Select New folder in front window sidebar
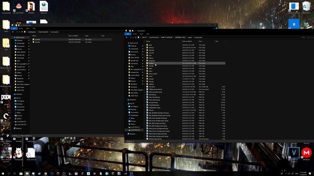The height and width of the screenshot is (176, 314). click(134, 93)
